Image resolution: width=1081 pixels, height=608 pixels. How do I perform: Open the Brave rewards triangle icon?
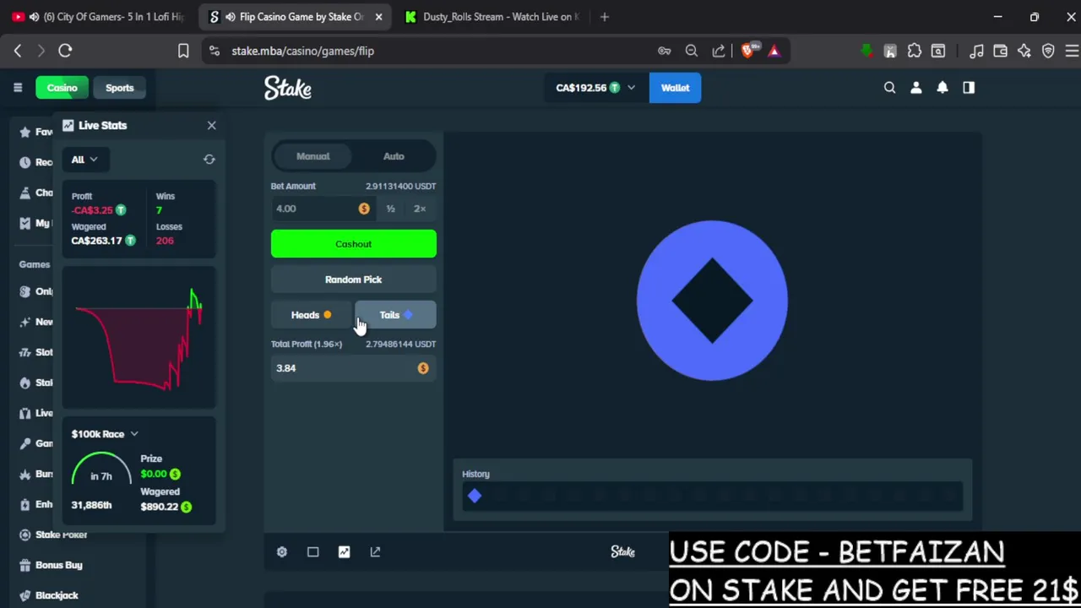(774, 51)
